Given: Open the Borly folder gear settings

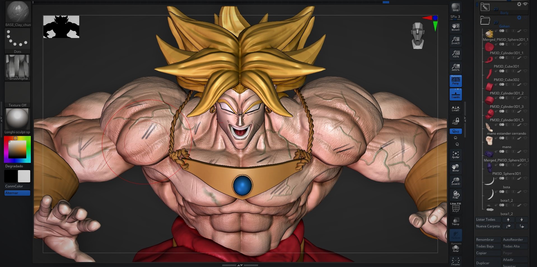Looking at the screenshot, I should coord(519,4).
